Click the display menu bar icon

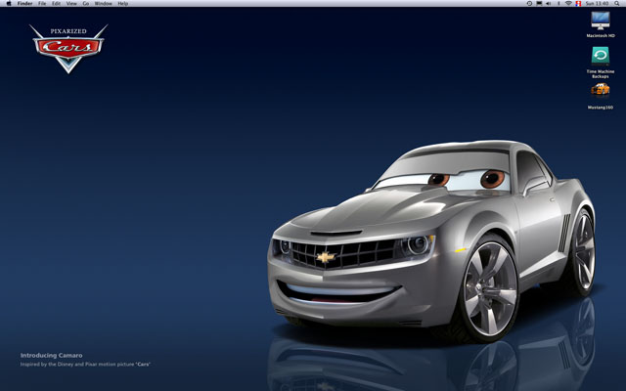pos(539,3)
